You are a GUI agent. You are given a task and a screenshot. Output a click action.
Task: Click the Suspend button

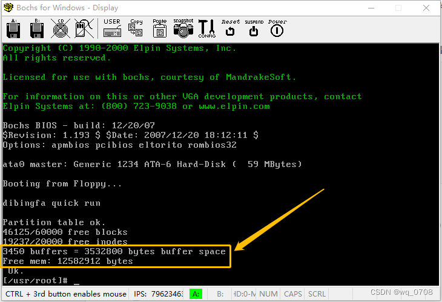coord(254,28)
